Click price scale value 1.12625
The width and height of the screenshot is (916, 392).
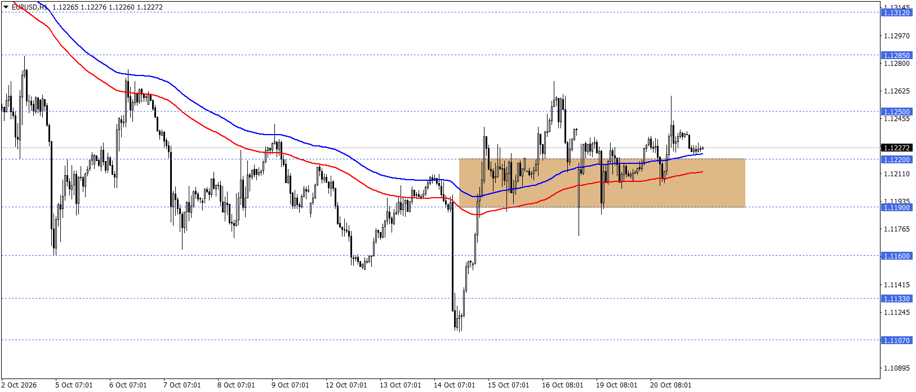point(897,91)
